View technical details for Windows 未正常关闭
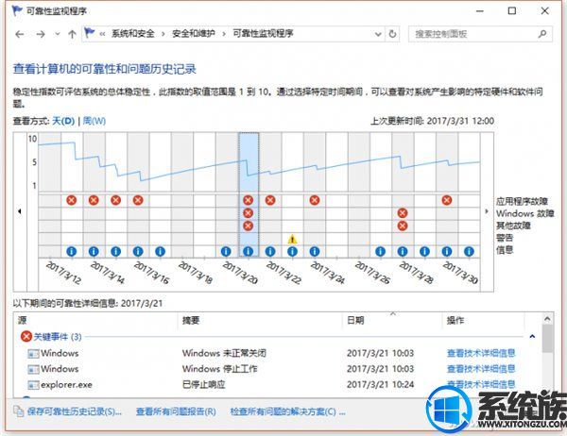The width and height of the screenshot is (567, 436). (x=481, y=353)
